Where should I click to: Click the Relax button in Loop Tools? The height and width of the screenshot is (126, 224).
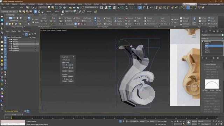(x=71, y=81)
